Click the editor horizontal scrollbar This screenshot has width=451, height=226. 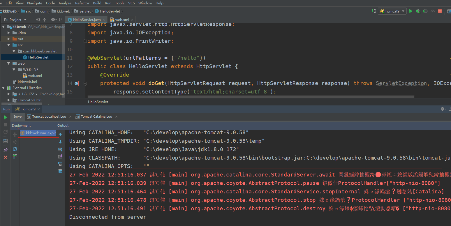coord(251,96)
